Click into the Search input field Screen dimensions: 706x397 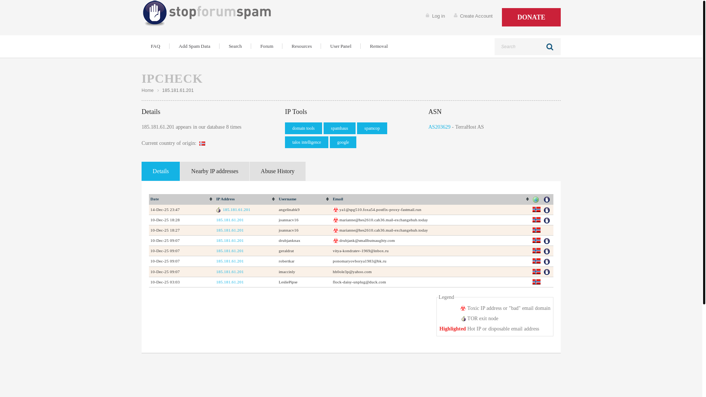pos(520,47)
